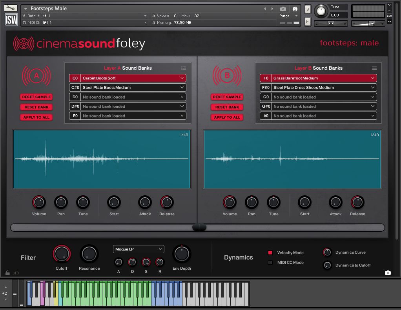Click the wrench edit icon
Viewport: 401px width, 310px height.
[11, 8]
